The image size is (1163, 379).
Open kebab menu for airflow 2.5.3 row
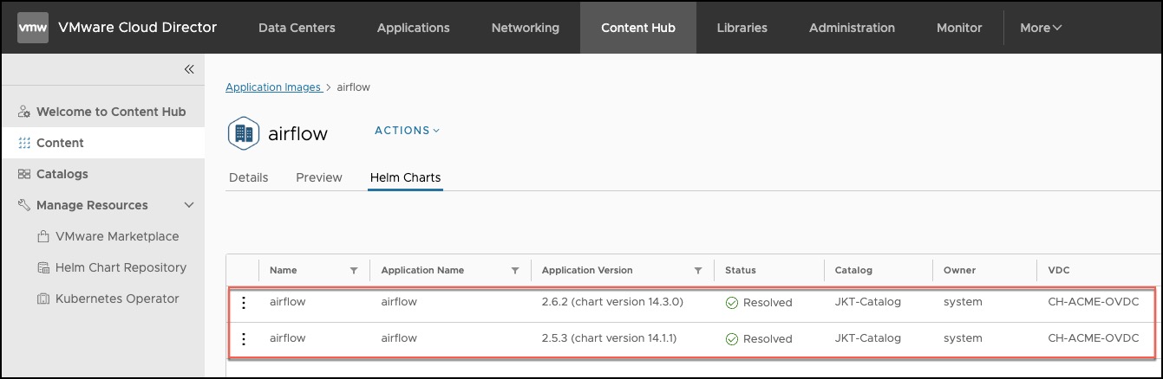(x=244, y=338)
